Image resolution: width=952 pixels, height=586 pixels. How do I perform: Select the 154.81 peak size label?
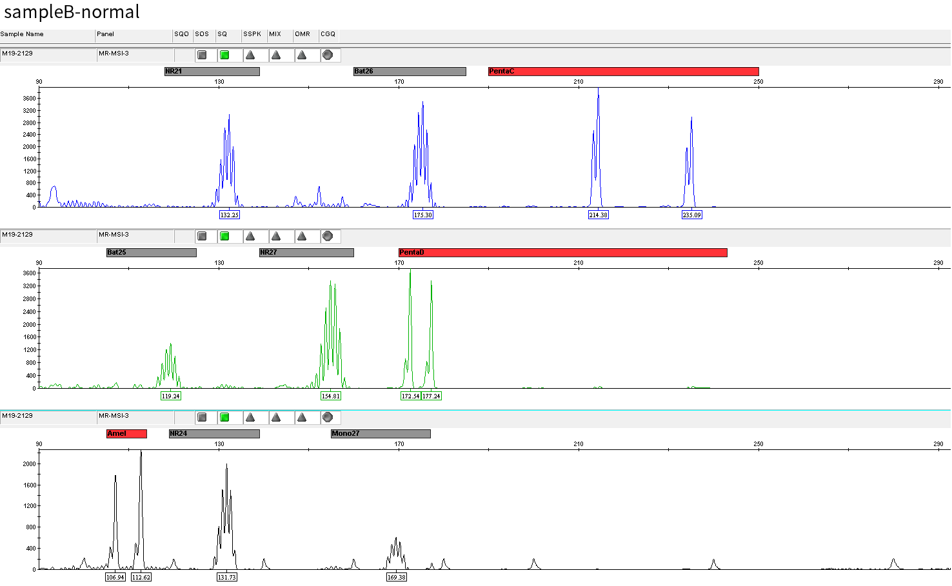point(331,396)
